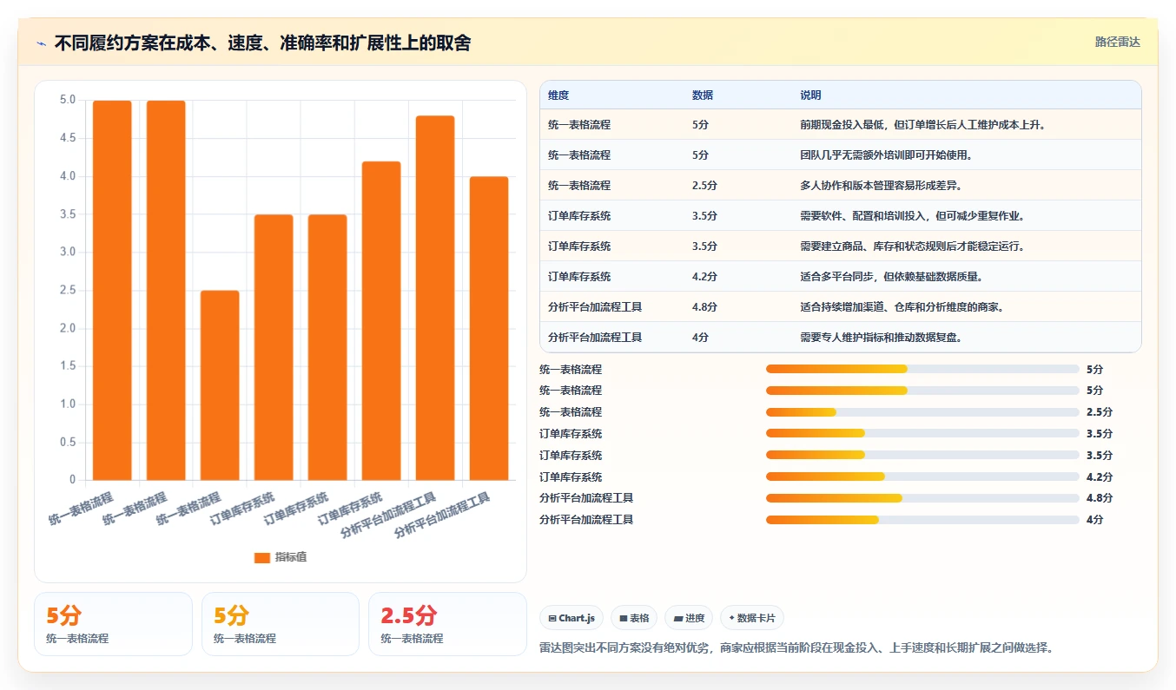The width and height of the screenshot is (1176, 690).
Task: Click the 路径雷达 label in the header
Action: pyautogui.click(x=1117, y=42)
